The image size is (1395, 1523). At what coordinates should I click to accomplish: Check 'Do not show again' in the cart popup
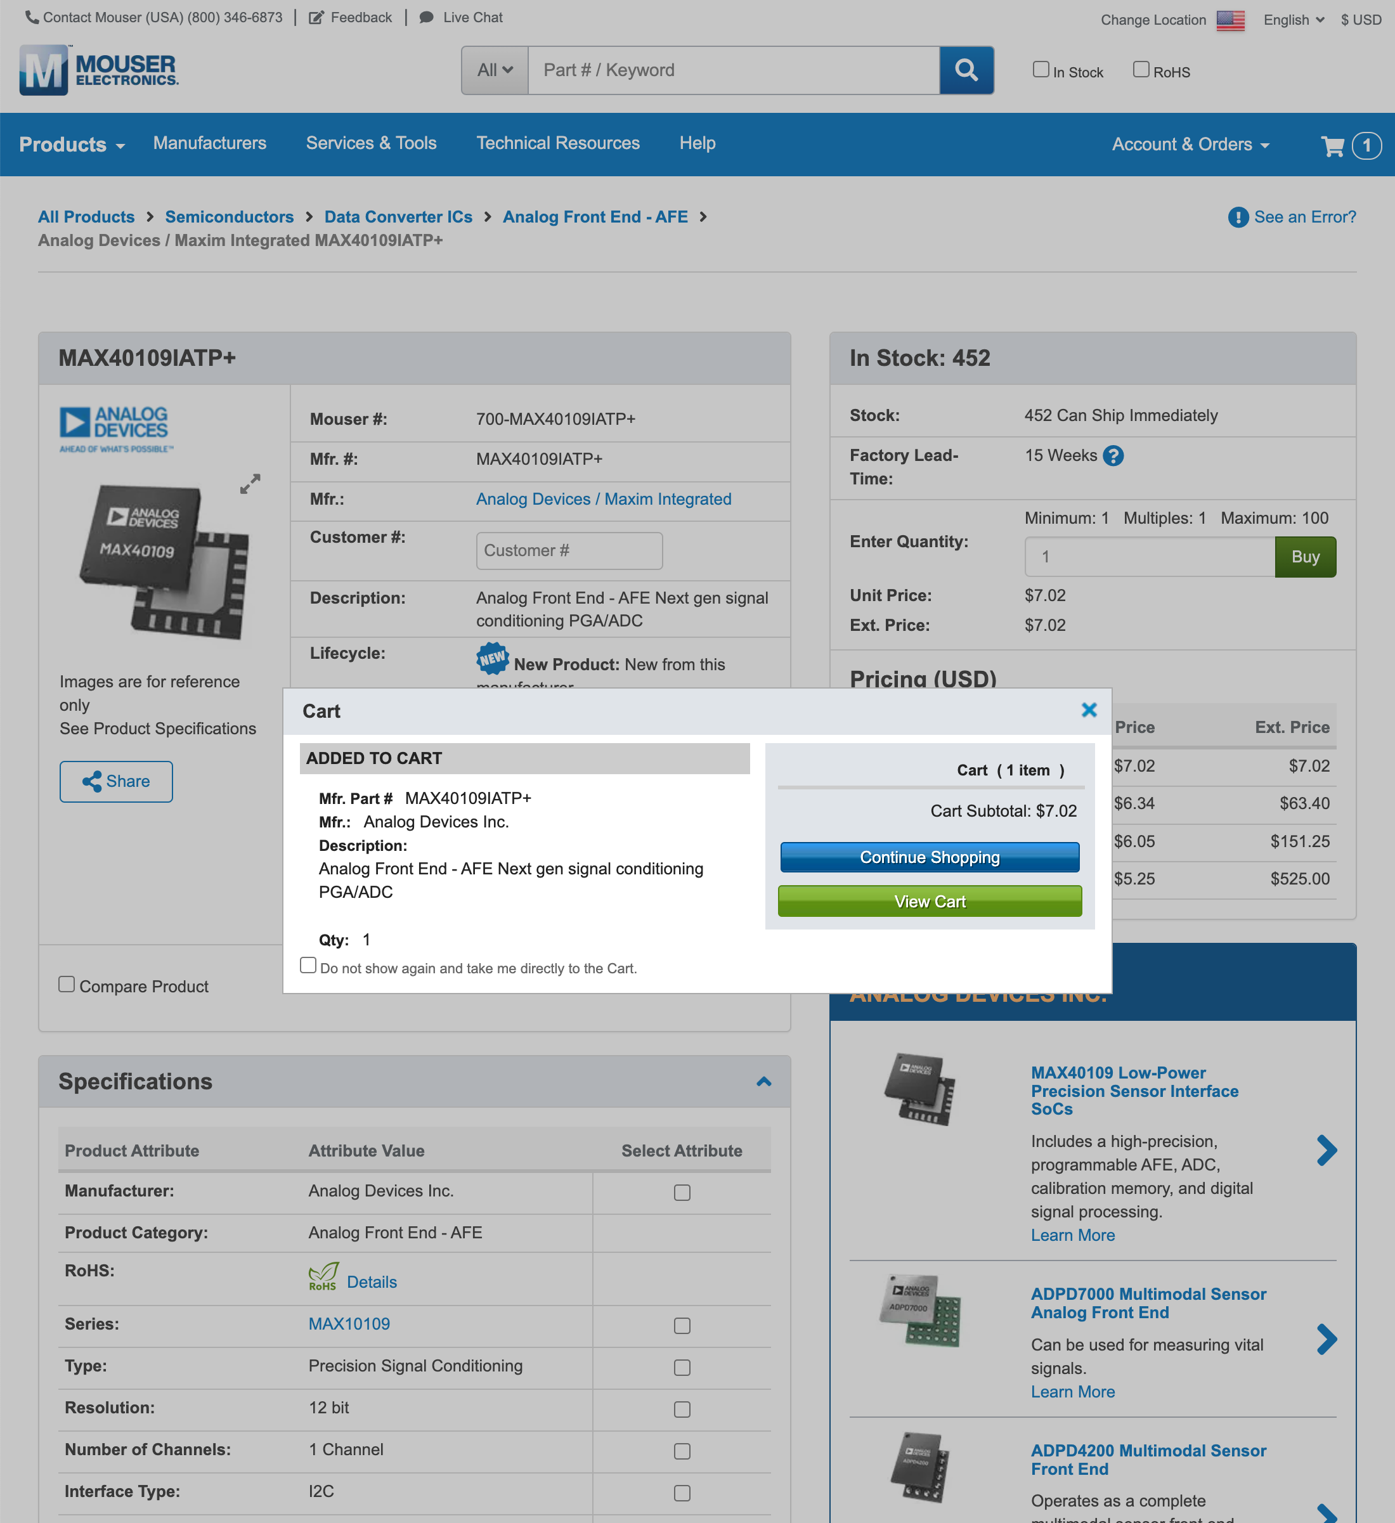pyautogui.click(x=308, y=965)
